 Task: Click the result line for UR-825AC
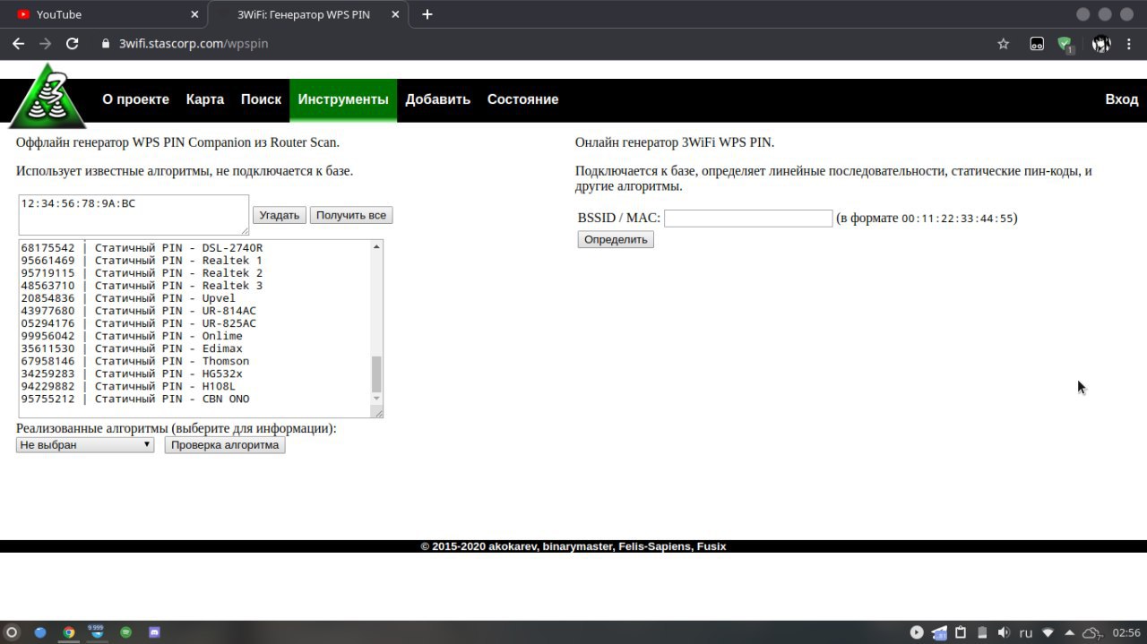click(138, 323)
